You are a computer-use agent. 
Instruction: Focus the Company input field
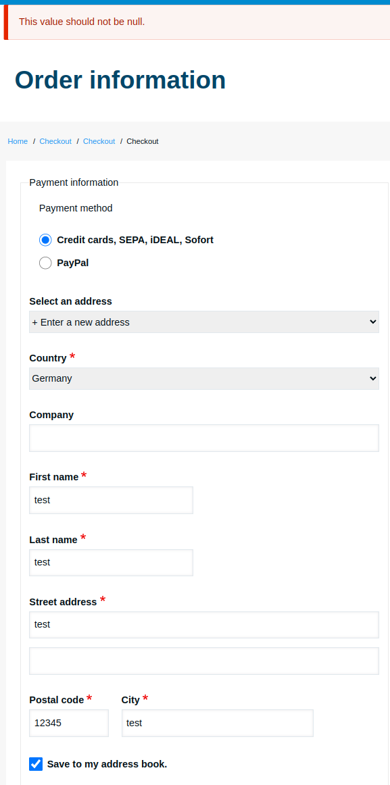tap(203, 438)
